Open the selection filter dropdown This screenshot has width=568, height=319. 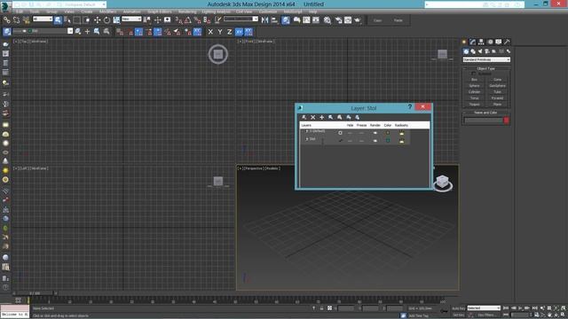click(x=43, y=19)
